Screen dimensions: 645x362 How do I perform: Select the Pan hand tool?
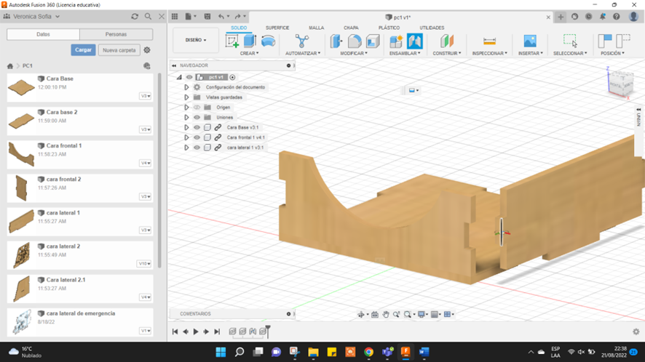pyautogui.click(x=385, y=314)
